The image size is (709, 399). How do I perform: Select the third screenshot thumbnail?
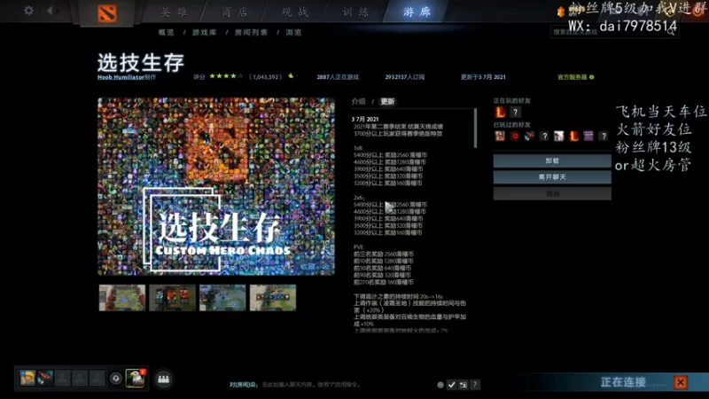pos(222,298)
